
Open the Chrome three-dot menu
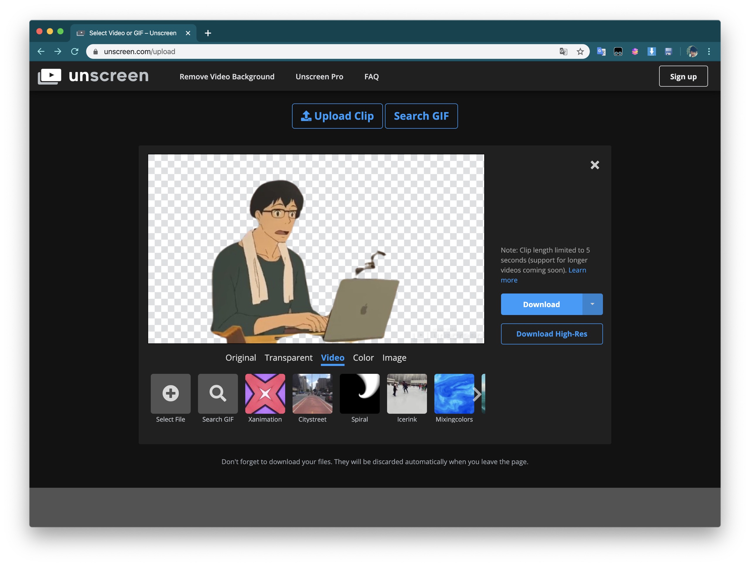pyautogui.click(x=709, y=52)
